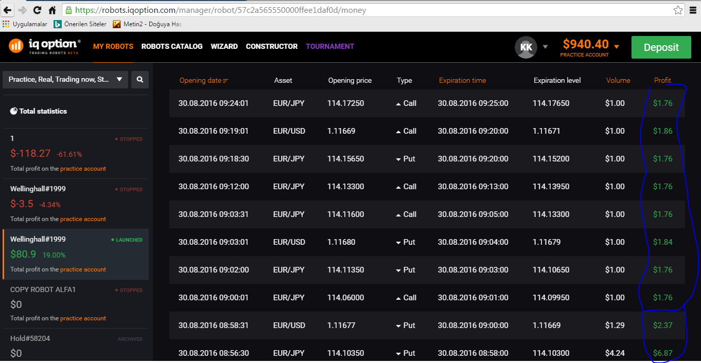This screenshot has width=701, height=363.
Task: Open the Metin2 bookmark
Action: click(x=147, y=24)
